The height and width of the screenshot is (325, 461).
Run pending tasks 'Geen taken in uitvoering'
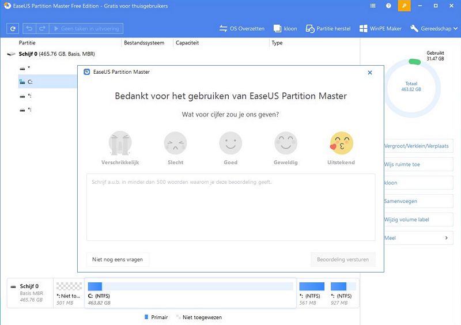(x=86, y=29)
